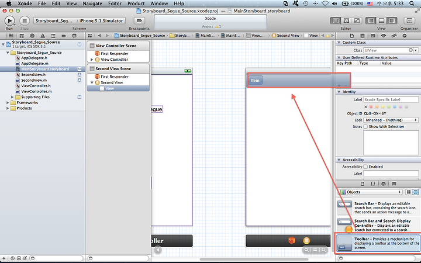Select SecondView.m in the project navigator

34,80
